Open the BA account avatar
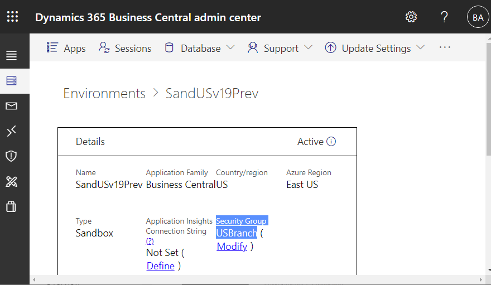 tap(478, 17)
